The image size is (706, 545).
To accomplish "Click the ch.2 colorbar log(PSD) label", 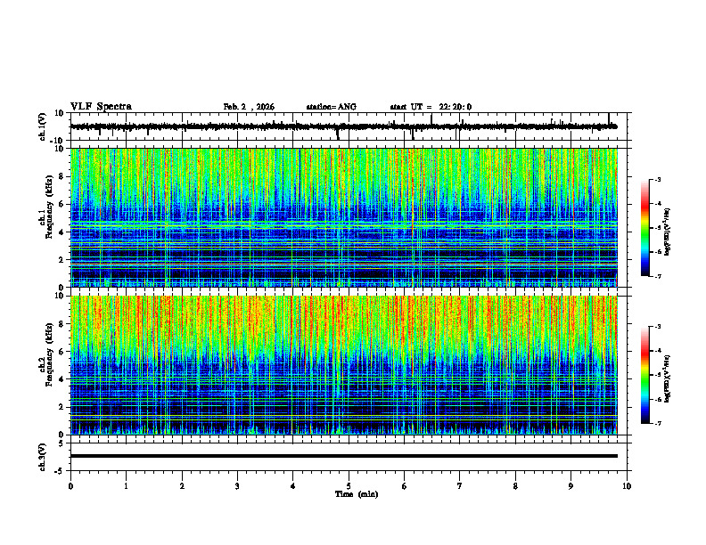I will [x=668, y=378].
